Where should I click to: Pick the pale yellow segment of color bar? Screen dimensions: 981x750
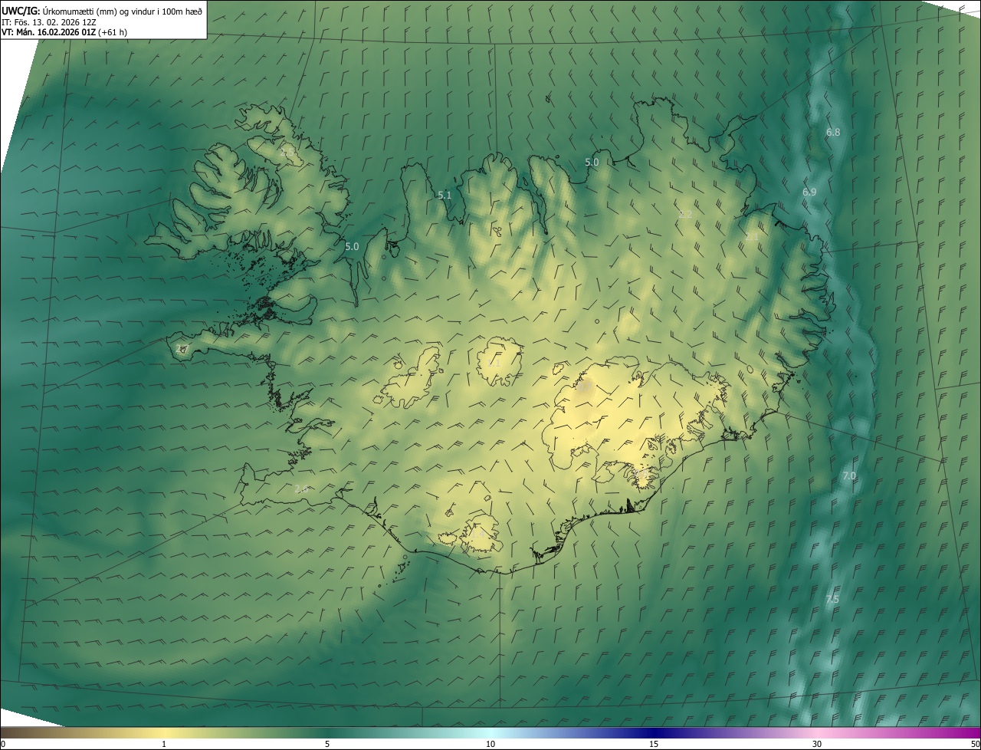click(164, 732)
